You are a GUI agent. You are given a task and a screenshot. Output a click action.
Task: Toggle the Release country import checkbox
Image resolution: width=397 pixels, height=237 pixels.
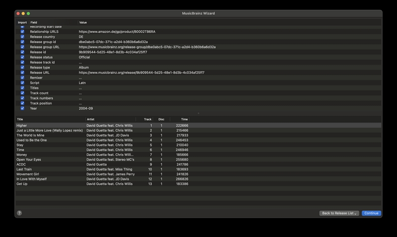click(x=22, y=36)
